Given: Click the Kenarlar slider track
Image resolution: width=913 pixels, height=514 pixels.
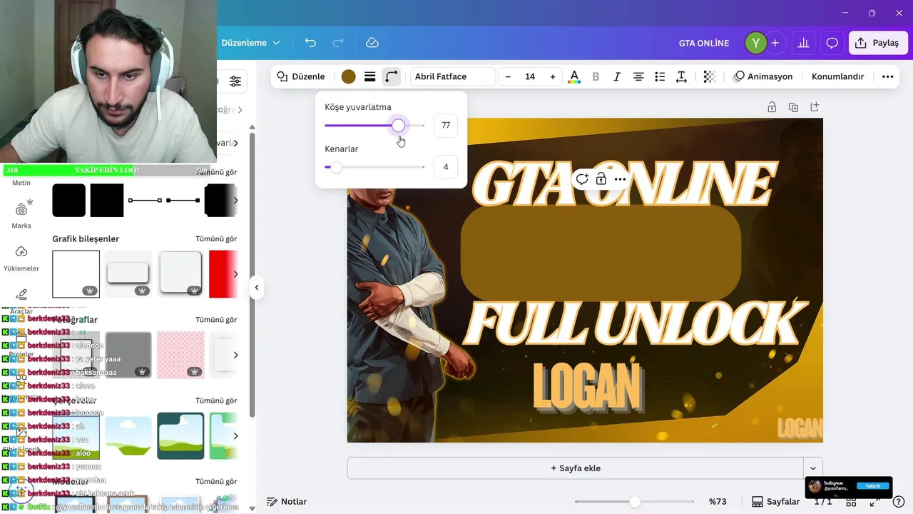Looking at the screenshot, I should tap(374, 167).
